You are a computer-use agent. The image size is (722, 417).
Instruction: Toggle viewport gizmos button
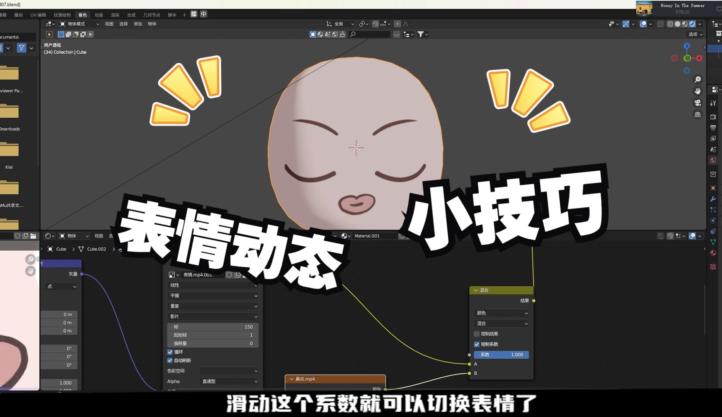pyautogui.click(x=626, y=24)
